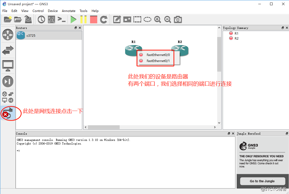Select the c3725 router template

pos(49,35)
